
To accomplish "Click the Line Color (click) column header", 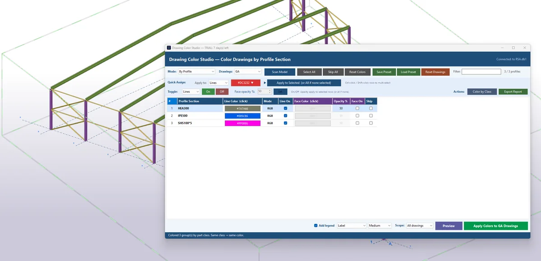I will 243,101.
